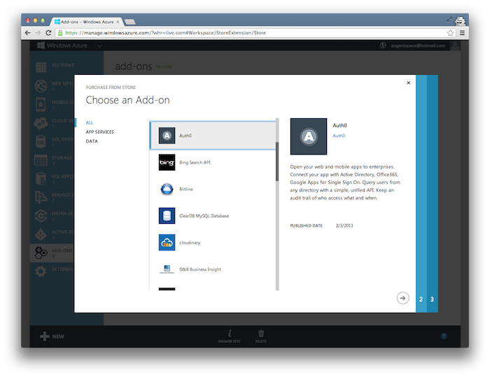This screenshot has height=377, width=490.
Task: Open SQL Reporting sidebar icon
Action: (x=41, y=178)
